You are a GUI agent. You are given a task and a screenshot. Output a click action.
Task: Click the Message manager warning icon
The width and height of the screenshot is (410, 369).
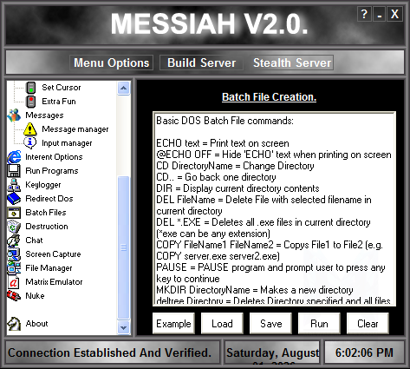tap(30, 129)
